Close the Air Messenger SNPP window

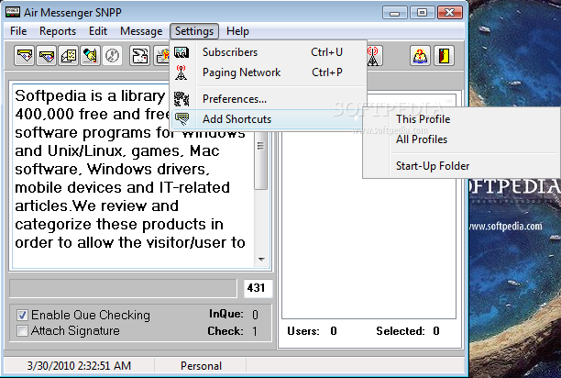coord(450,13)
